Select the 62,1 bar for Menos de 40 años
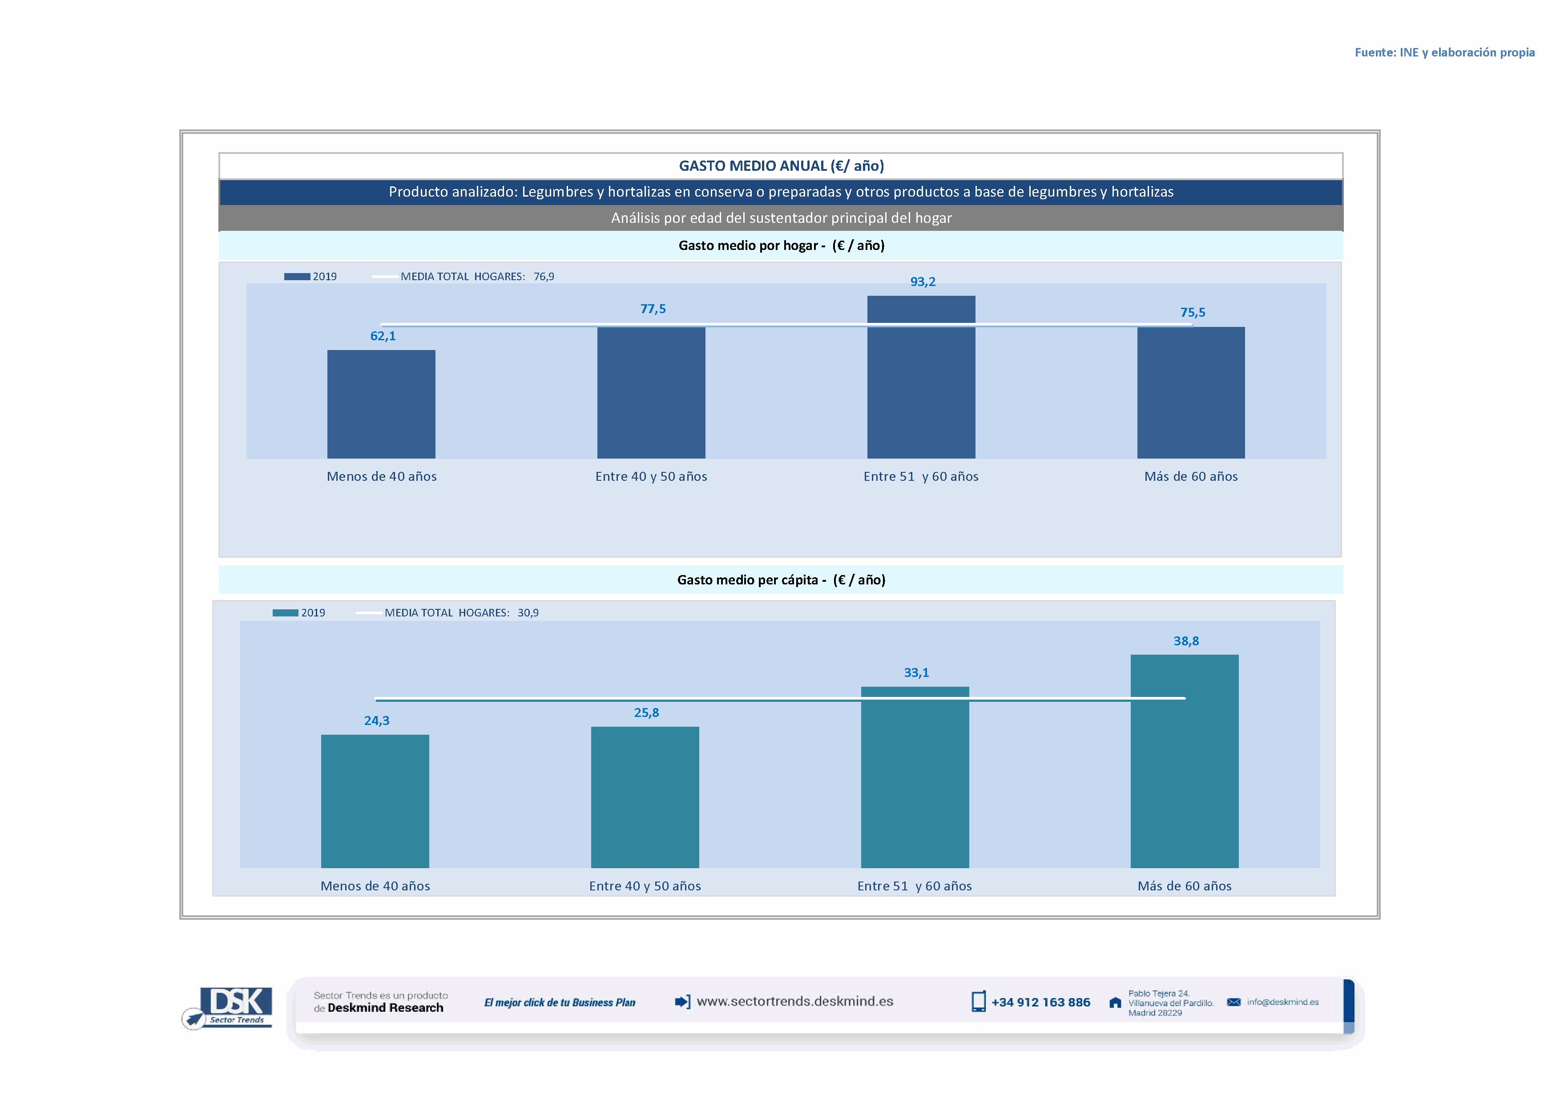Image resolution: width=1560 pixels, height=1103 pixels. click(381, 404)
